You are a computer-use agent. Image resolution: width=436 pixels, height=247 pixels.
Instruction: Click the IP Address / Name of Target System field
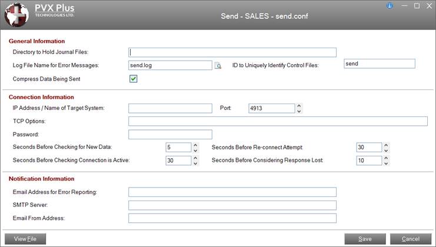[170, 108]
